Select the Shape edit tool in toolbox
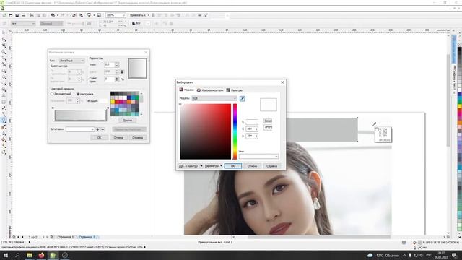This screenshot has height=260, width=462. point(4,39)
